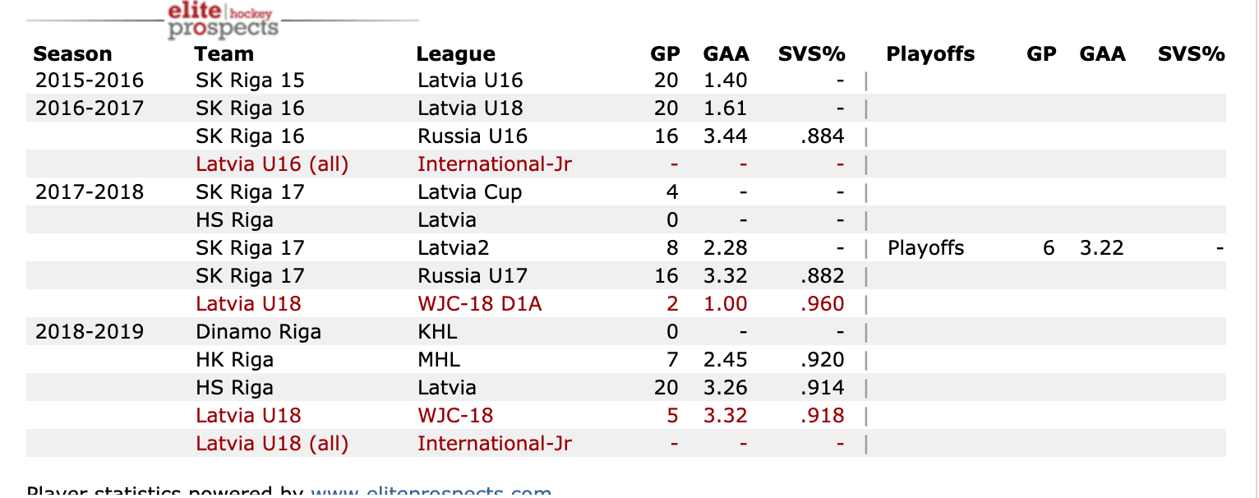Click Dinamo Riga in the team column

[258, 332]
